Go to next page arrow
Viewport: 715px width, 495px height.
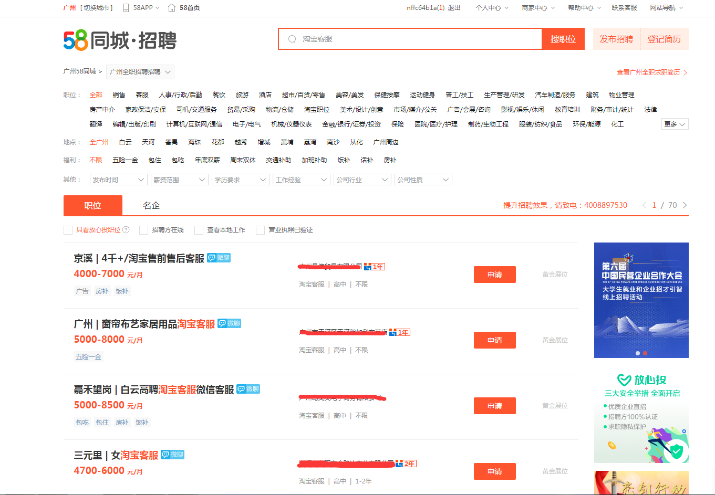685,205
